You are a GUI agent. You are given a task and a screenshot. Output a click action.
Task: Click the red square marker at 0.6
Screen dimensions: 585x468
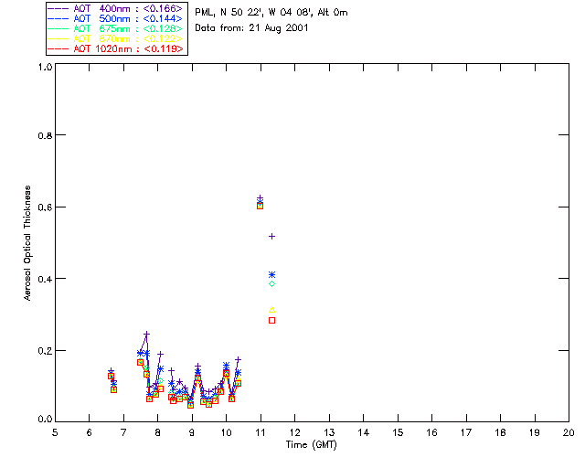[260, 206]
